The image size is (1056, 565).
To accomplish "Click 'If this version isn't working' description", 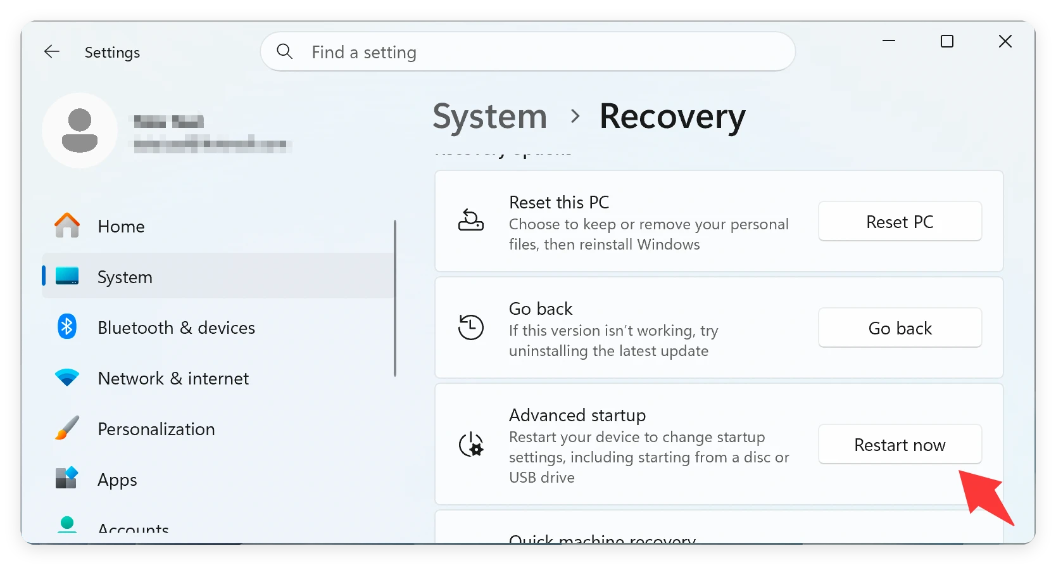I will [613, 341].
